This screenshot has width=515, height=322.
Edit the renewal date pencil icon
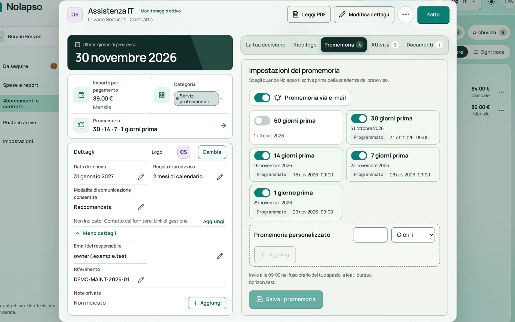[x=141, y=176]
